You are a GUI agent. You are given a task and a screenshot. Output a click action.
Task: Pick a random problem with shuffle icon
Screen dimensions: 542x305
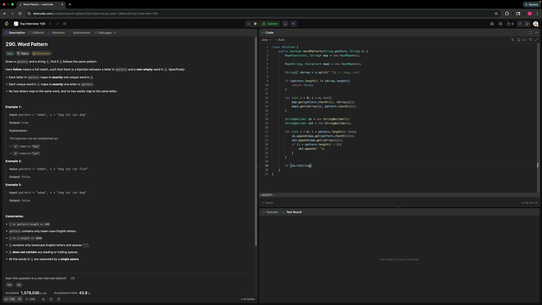(x=64, y=24)
